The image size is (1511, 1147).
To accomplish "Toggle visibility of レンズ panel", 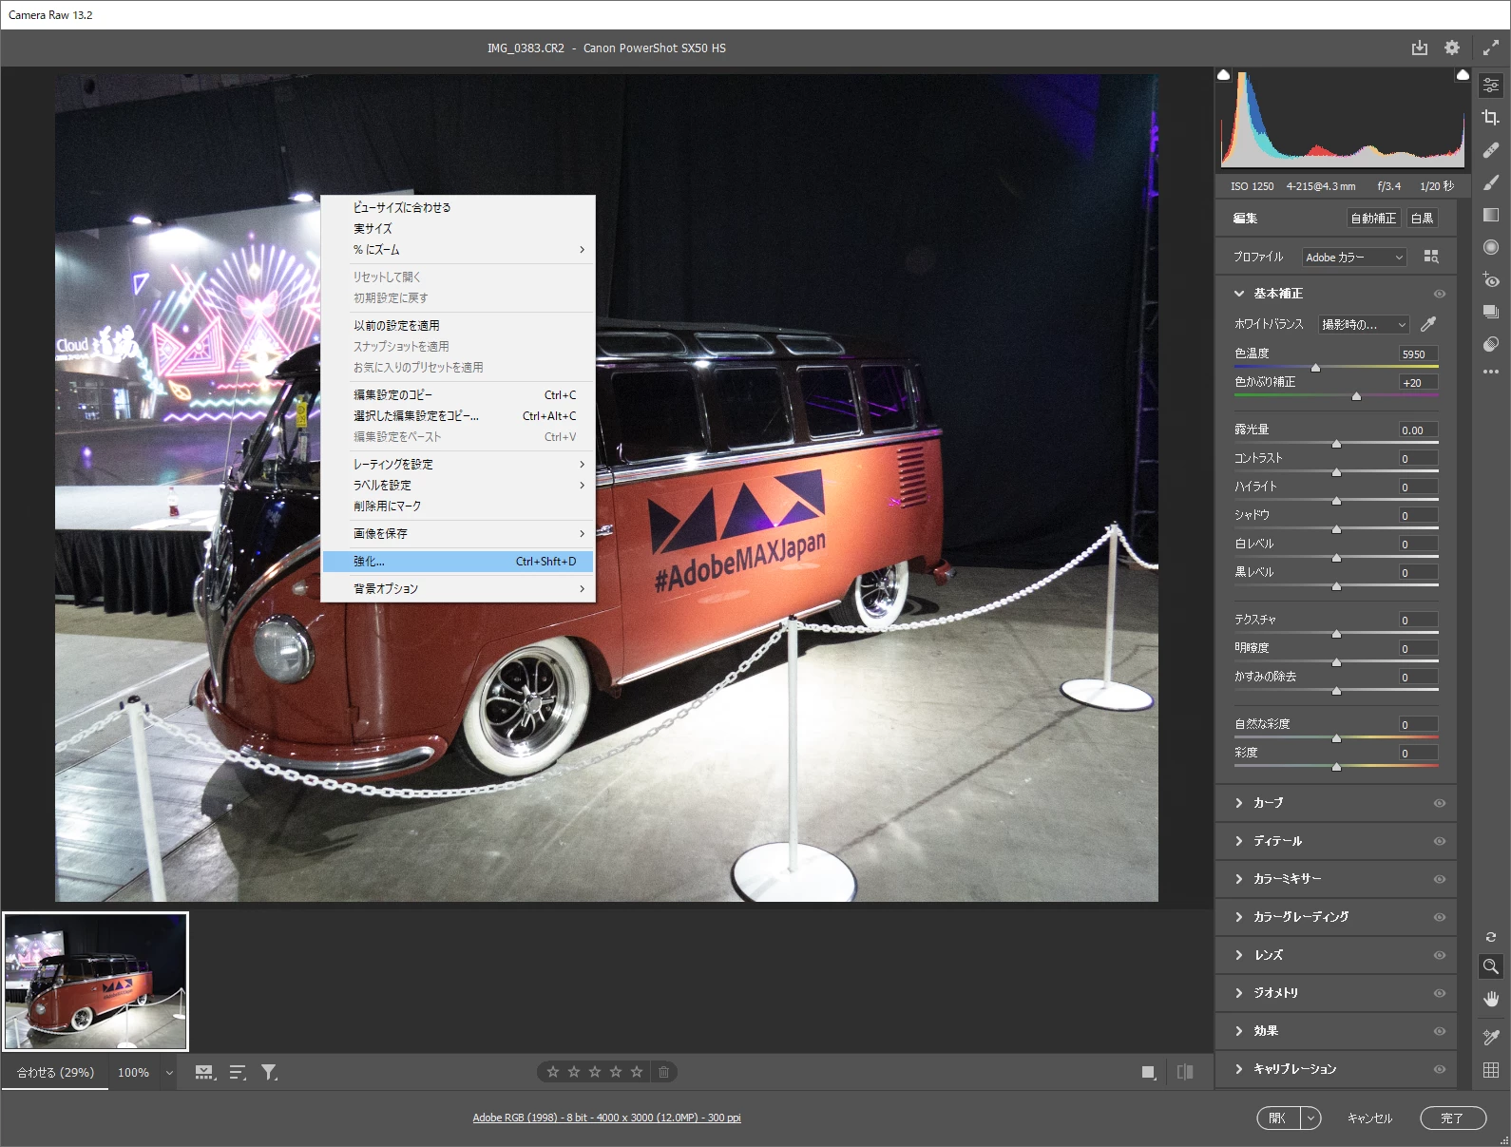I will (1440, 955).
